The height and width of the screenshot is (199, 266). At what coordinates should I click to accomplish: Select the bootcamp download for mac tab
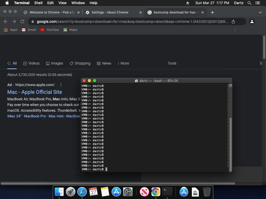click(175, 12)
